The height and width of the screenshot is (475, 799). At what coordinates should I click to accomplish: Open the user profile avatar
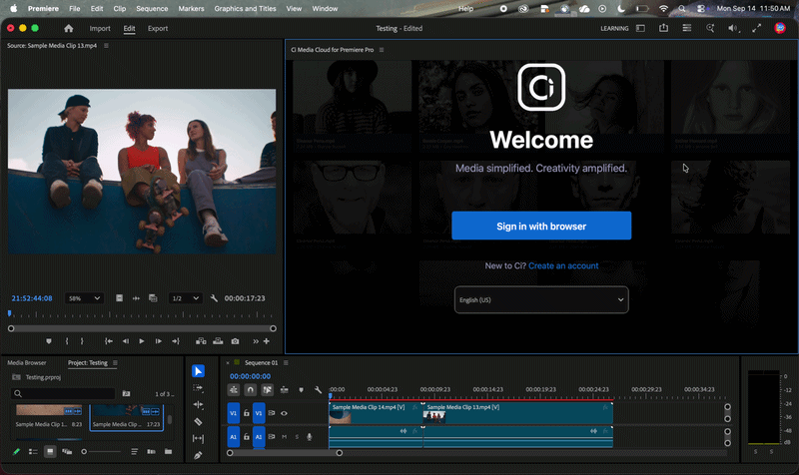(780, 28)
